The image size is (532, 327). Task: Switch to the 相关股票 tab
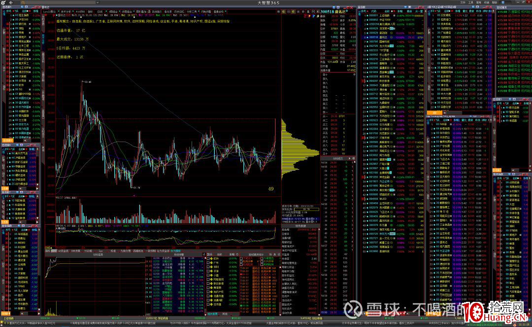(213, 314)
